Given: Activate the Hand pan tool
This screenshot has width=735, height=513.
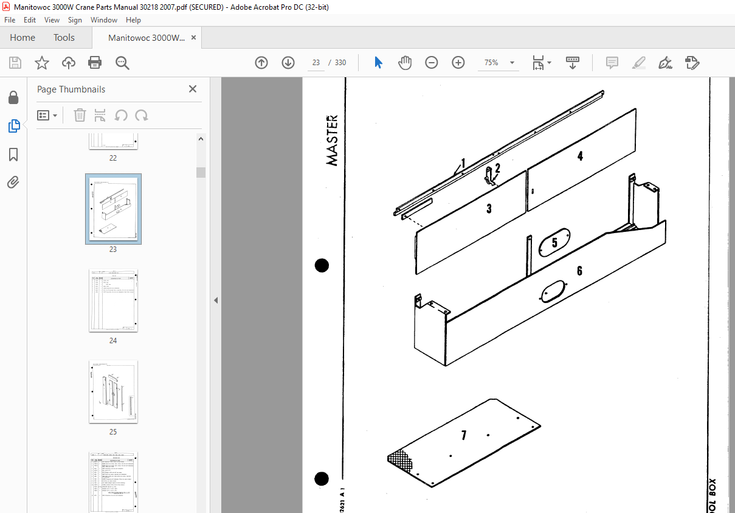Looking at the screenshot, I should click(x=405, y=63).
